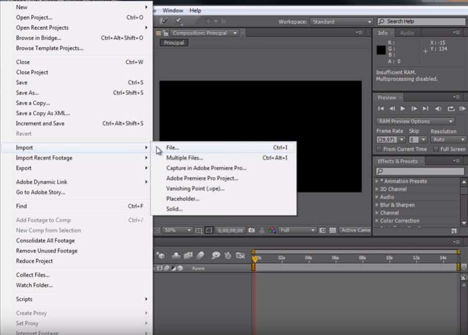Click the Active Camera view button
The width and height of the screenshot is (468, 335).
coord(355,230)
